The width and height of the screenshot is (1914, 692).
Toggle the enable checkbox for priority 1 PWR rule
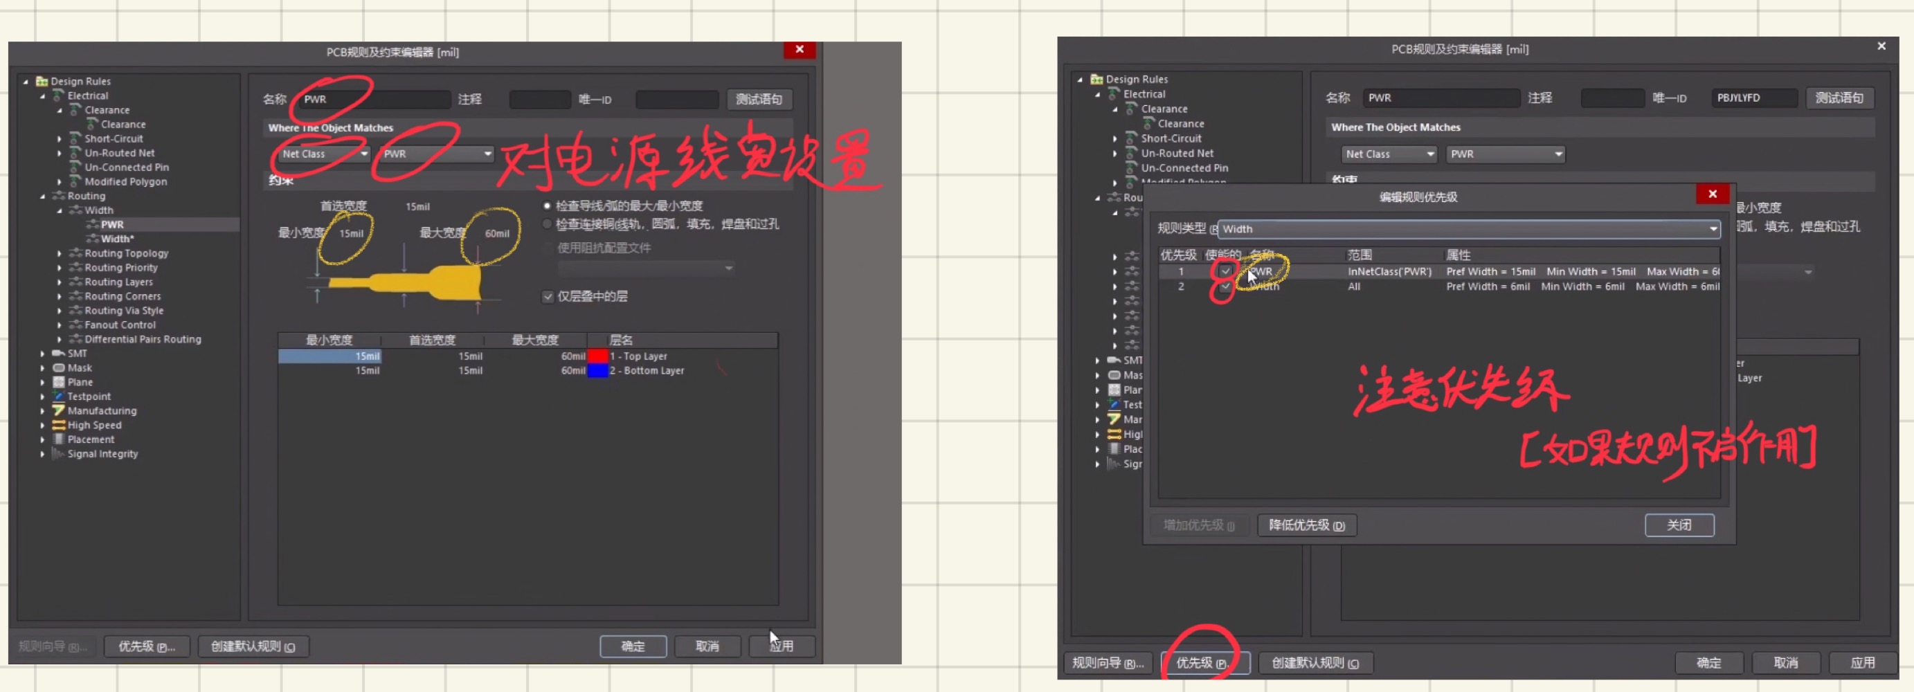click(x=1225, y=271)
